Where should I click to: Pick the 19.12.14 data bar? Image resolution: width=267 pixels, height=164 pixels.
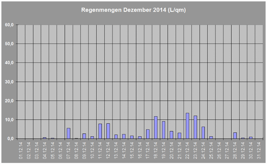click(164, 130)
